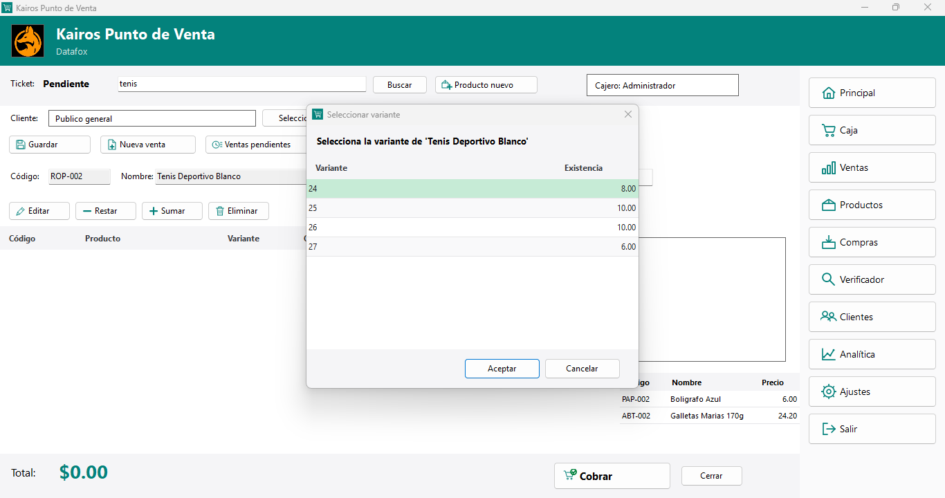
Task: Click the bar chart icon beside Ventas
Action: point(828,167)
